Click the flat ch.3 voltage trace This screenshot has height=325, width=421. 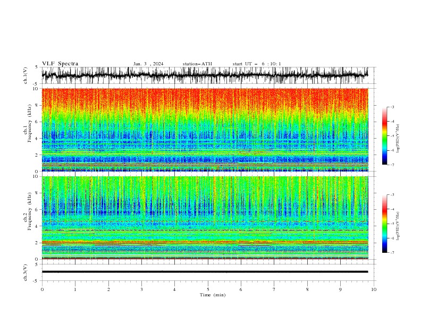pyautogui.click(x=205, y=272)
